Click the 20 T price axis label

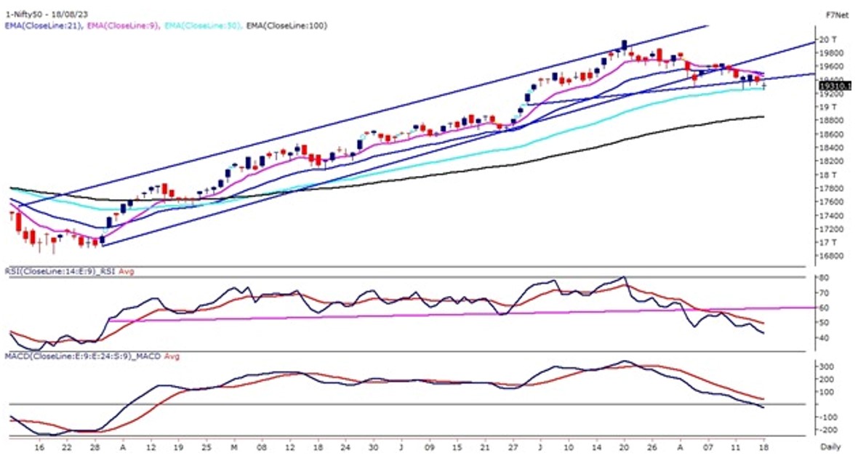coord(828,39)
